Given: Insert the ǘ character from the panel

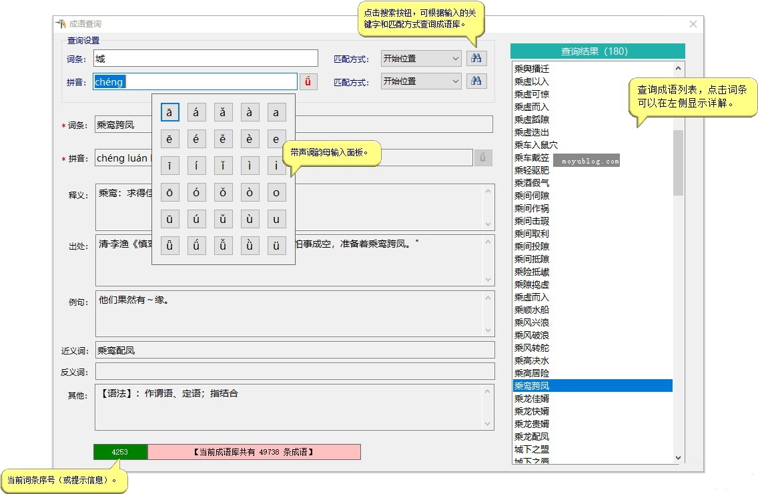Looking at the screenshot, I should pyautogui.click(x=196, y=245).
